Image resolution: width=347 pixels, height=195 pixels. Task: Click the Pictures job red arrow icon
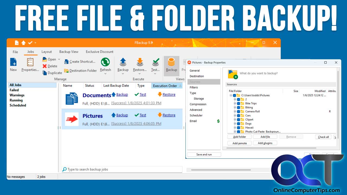72,119
